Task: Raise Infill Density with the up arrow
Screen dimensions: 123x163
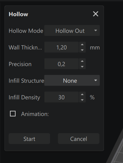Action: [x=82, y=94]
